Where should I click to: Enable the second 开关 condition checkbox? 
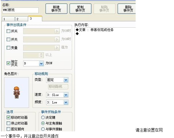[x=9, y=39]
